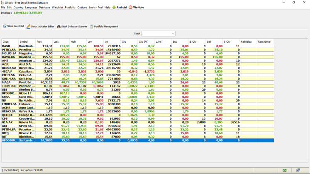Image resolution: width=310 pixels, height=174 pixels.
Task: Select the BITQ row code cell
Action: click(10, 133)
